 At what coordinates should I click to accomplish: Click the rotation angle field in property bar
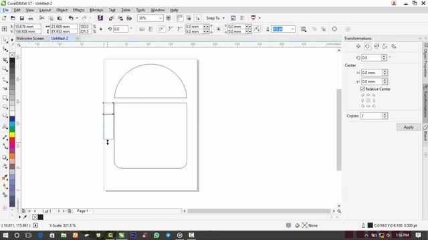[120, 29]
